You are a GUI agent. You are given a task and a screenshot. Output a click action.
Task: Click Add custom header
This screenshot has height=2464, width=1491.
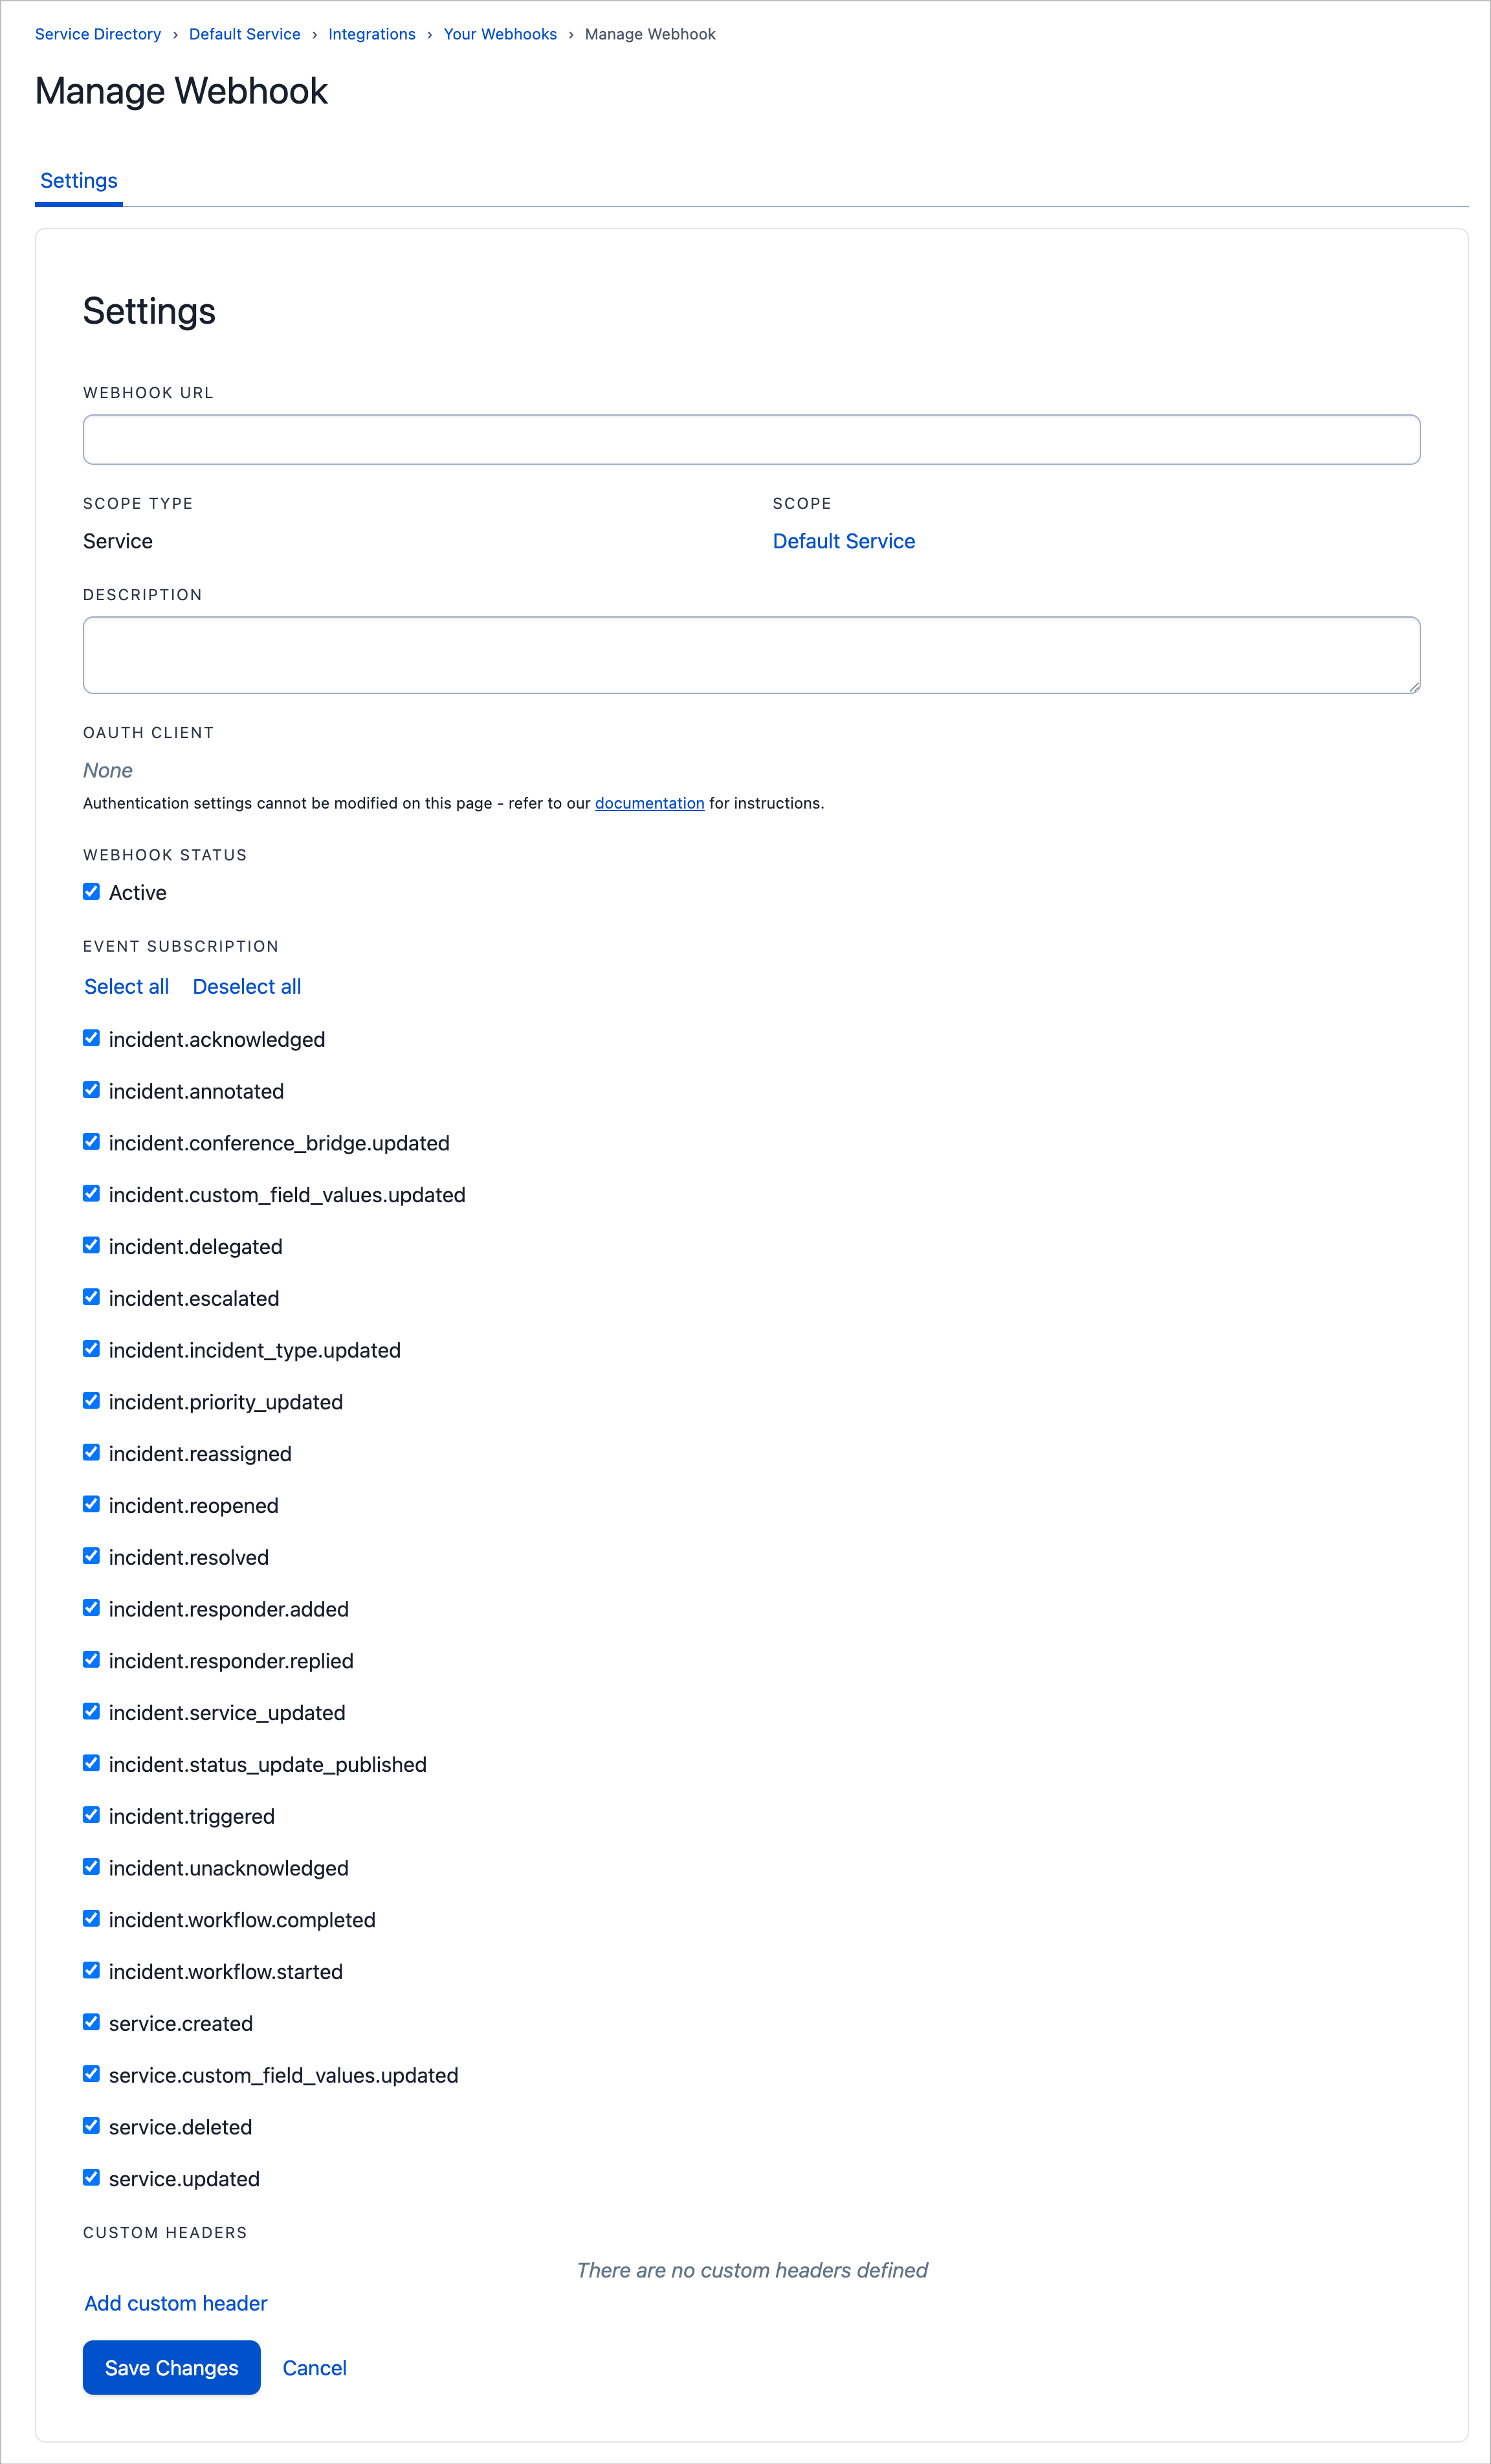176,2304
